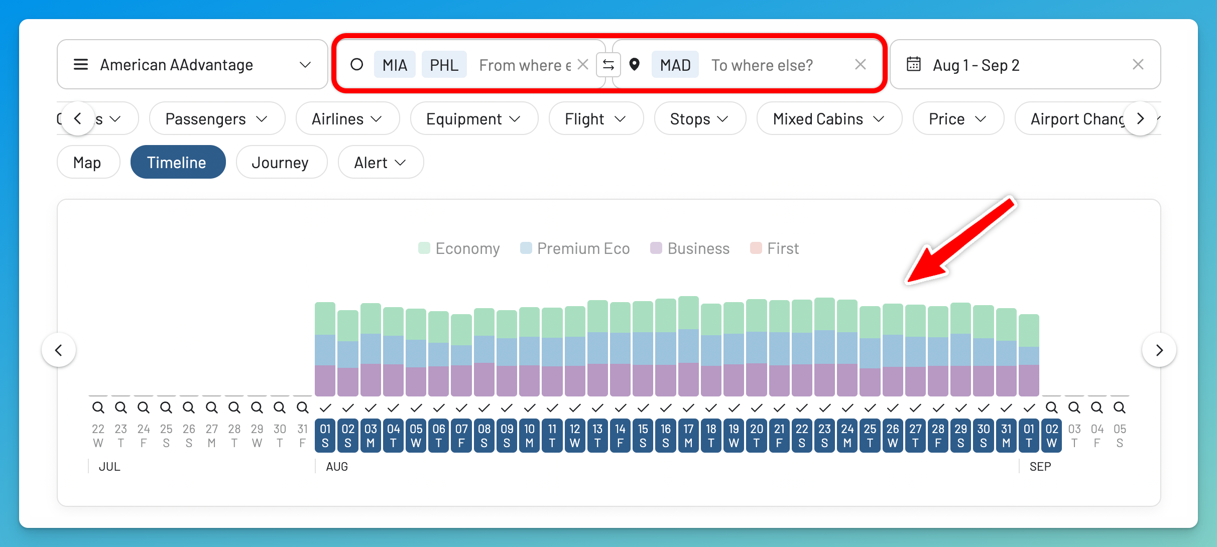Viewport: 1217px width, 547px height.
Task: Remove the MIA origin chip
Action: (x=395, y=65)
